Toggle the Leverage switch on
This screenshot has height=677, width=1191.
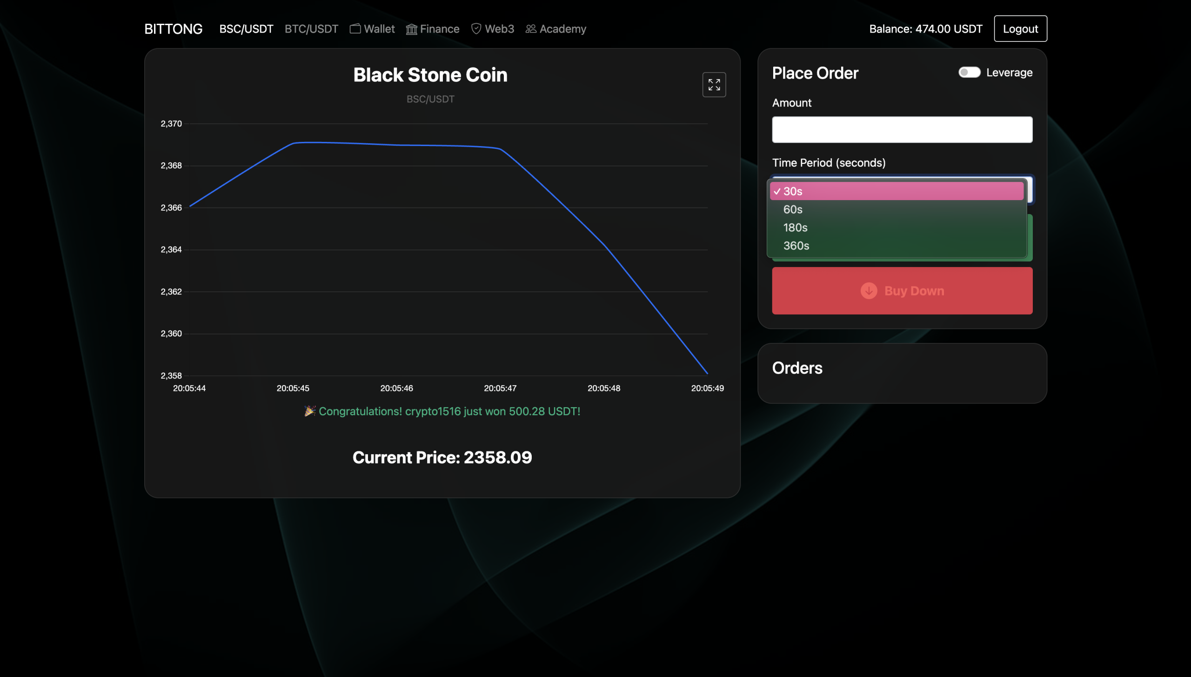(x=969, y=73)
